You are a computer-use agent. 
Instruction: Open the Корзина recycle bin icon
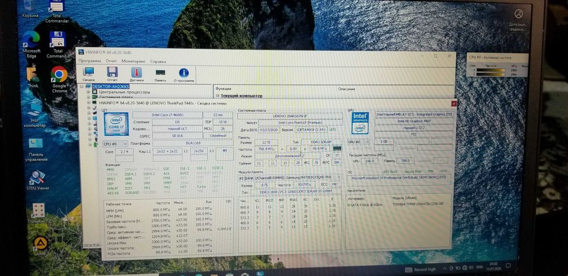(x=30, y=9)
